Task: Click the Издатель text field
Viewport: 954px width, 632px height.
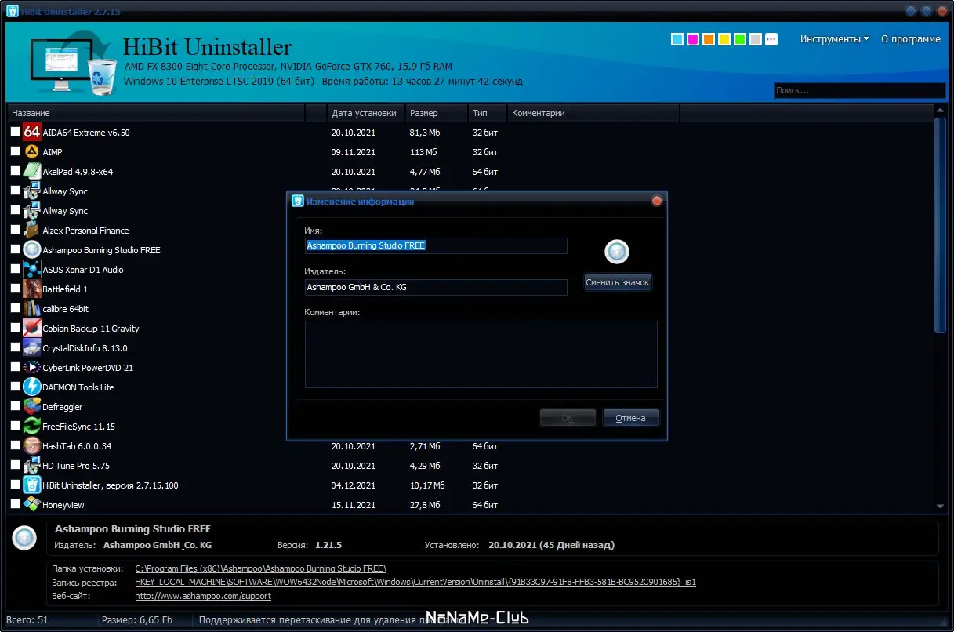Action: tap(436, 287)
